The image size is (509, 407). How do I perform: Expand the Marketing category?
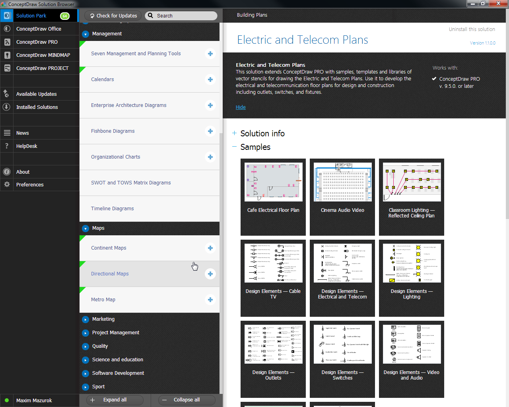(x=85, y=320)
